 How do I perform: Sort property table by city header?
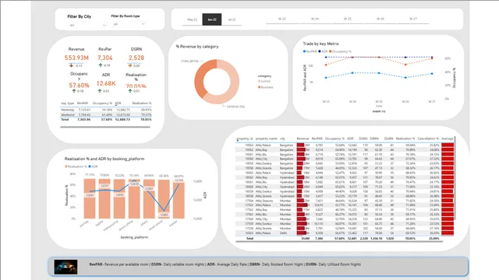coord(282,138)
